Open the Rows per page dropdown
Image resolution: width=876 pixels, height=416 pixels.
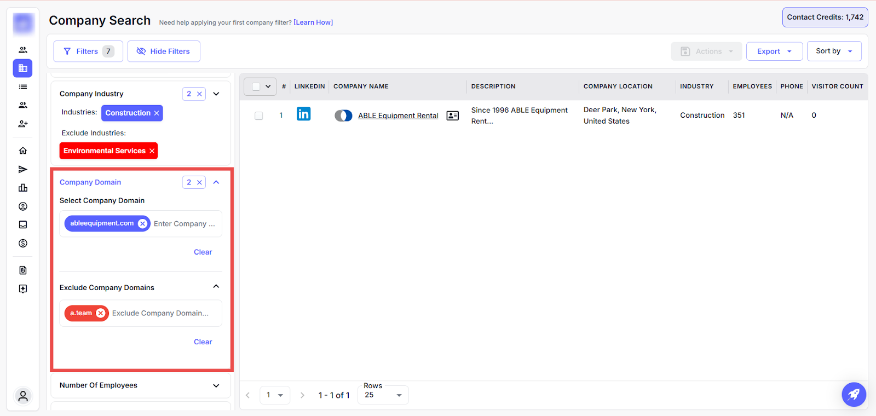(x=383, y=395)
